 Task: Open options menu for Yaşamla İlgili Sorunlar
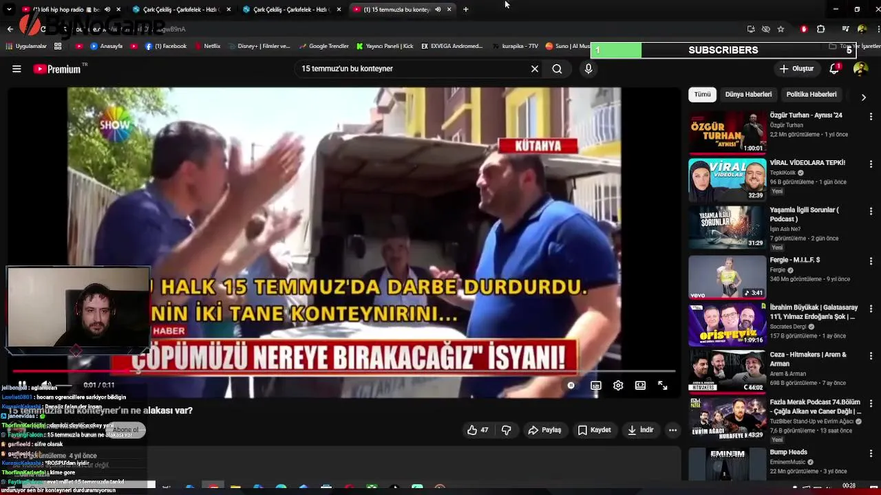(871, 212)
